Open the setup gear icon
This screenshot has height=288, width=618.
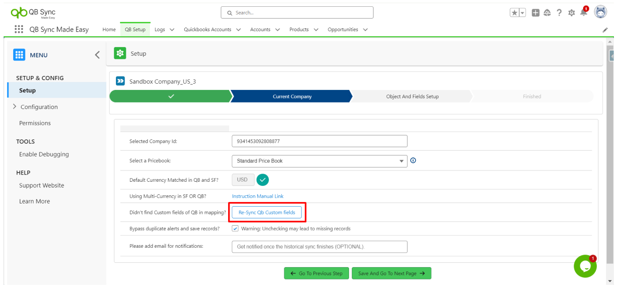pos(571,13)
